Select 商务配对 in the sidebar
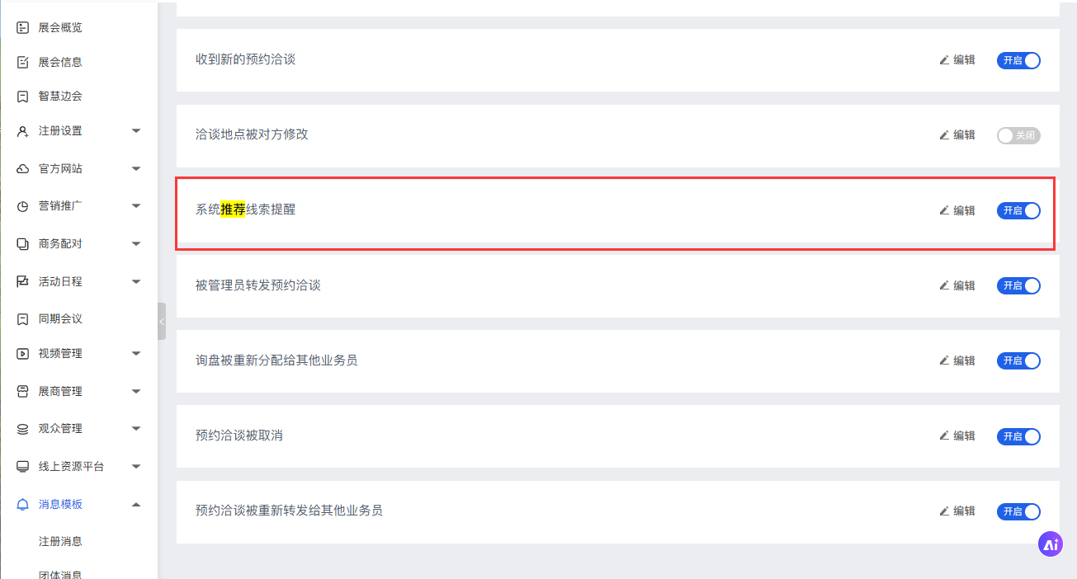Viewport: 1077px width, 579px height. 60,244
